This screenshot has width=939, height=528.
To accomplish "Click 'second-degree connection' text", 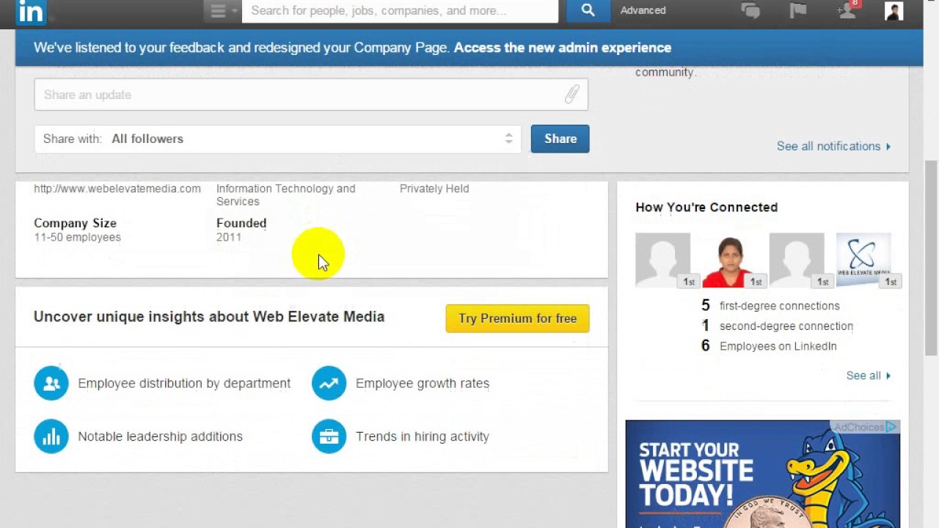I will (786, 326).
